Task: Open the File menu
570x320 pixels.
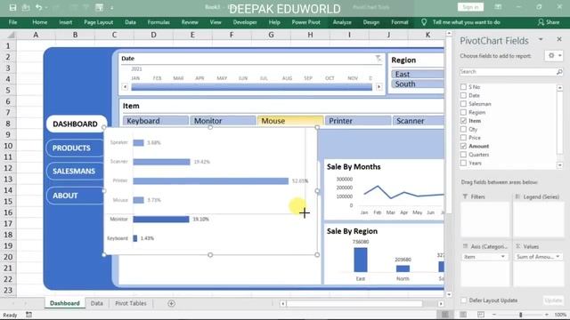Action: [x=12, y=22]
